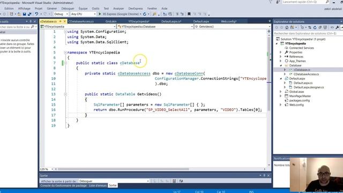This screenshot has width=343, height=193.
Task: Expand the Web.config node
Action: [x=281, y=105]
